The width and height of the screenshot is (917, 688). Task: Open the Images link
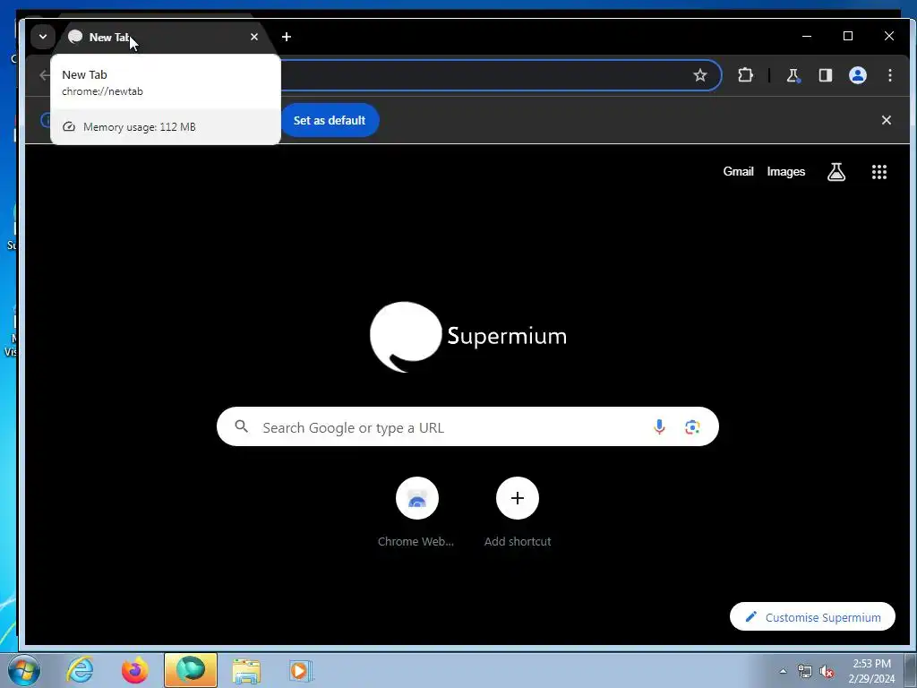pyautogui.click(x=786, y=171)
